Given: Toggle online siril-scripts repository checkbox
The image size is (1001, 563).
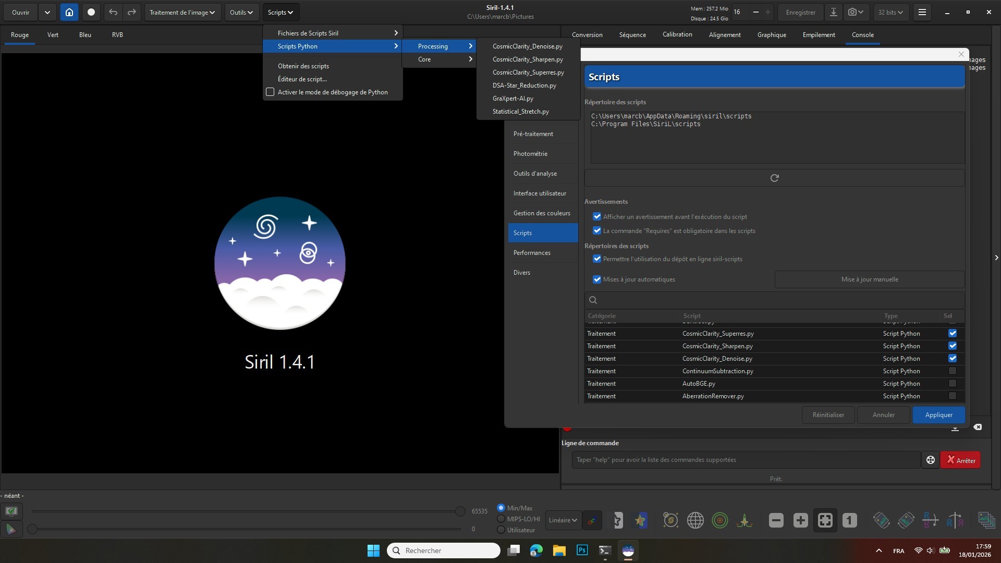Looking at the screenshot, I should point(597,259).
